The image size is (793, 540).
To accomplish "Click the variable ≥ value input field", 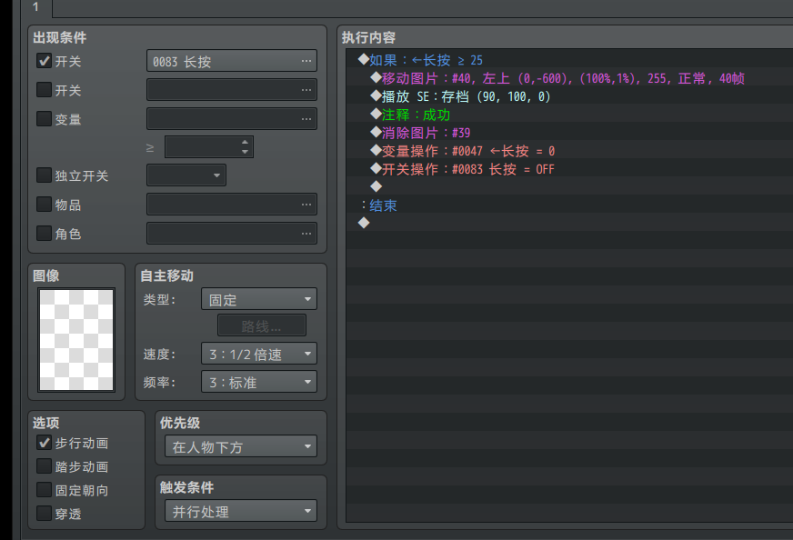I will tap(202, 147).
